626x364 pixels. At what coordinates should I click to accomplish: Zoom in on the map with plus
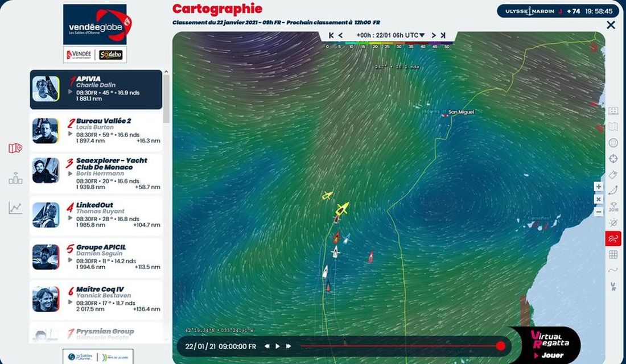click(x=599, y=187)
